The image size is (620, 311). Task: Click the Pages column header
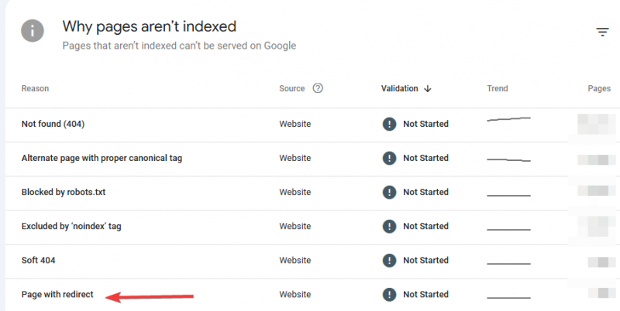599,89
